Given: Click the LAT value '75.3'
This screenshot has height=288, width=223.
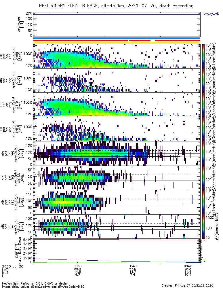Looking at the screenshot, I should tap(188, 269).
